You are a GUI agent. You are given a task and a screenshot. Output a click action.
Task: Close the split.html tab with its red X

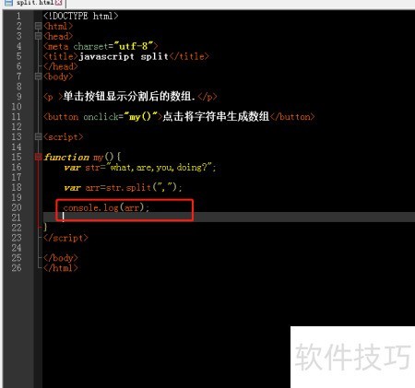point(58,3)
